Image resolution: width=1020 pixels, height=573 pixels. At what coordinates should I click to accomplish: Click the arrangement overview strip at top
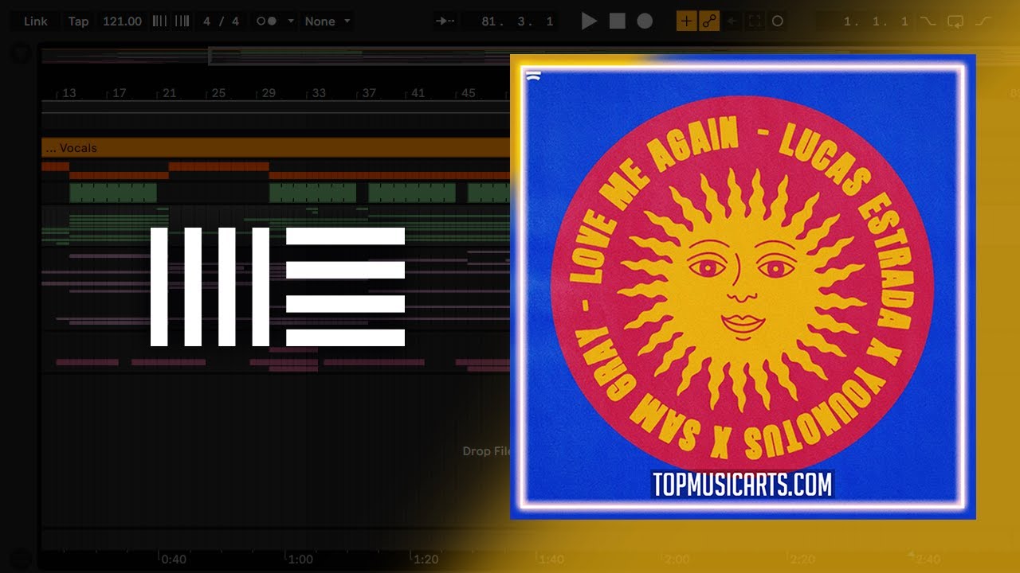[276, 56]
